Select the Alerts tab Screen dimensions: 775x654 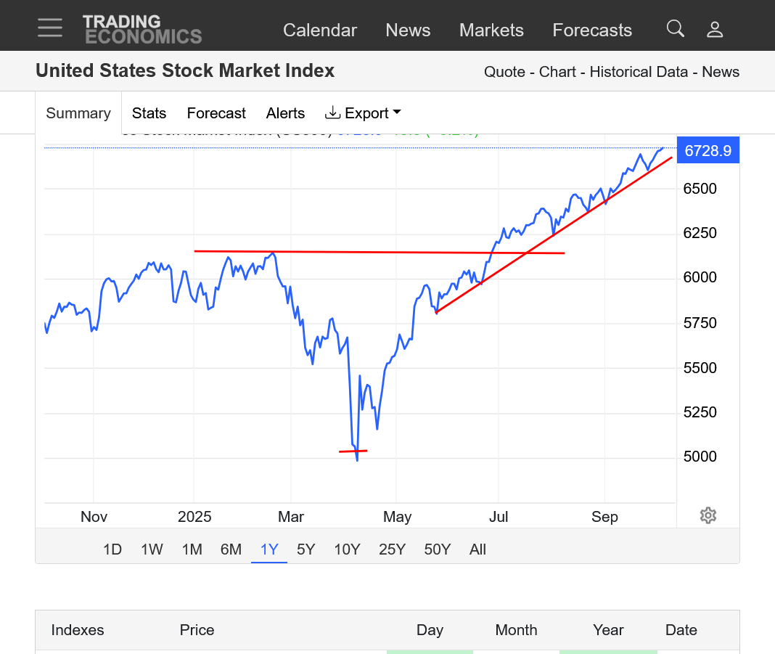(285, 113)
